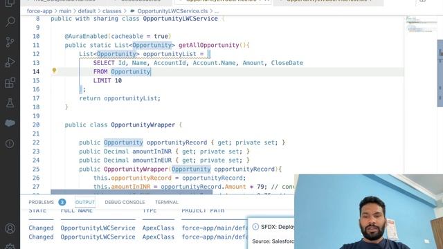Viewport: 443px width, 249px height.
Task: Click the opportunityList variable on line 12
Action: [170, 54]
